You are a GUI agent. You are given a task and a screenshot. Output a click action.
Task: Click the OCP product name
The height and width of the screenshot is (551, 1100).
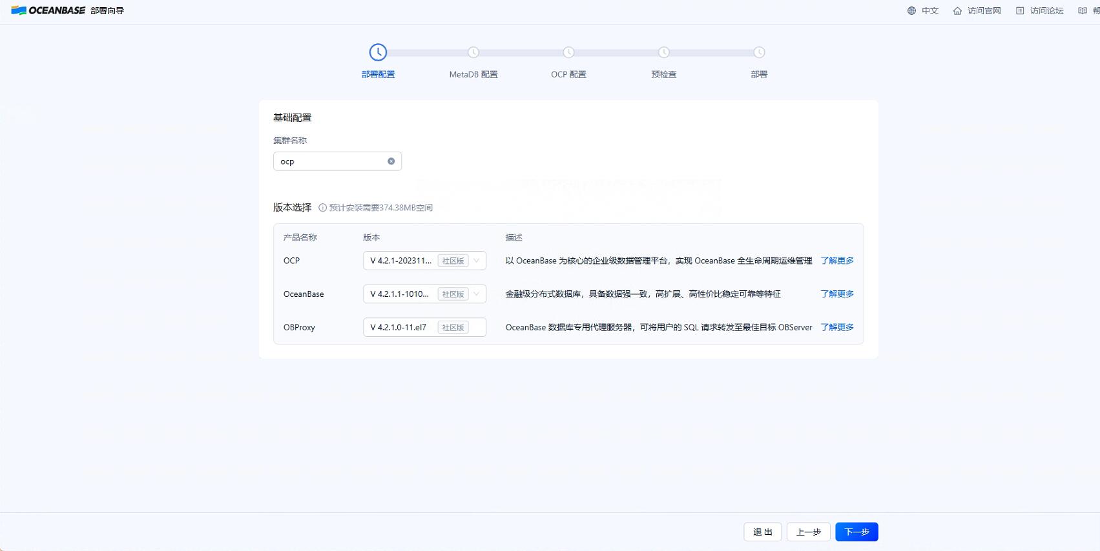[291, 261]
